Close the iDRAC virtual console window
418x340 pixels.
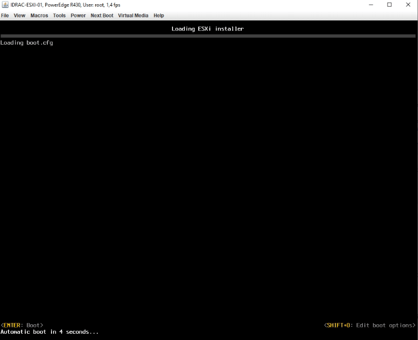(x=408, y=5)
